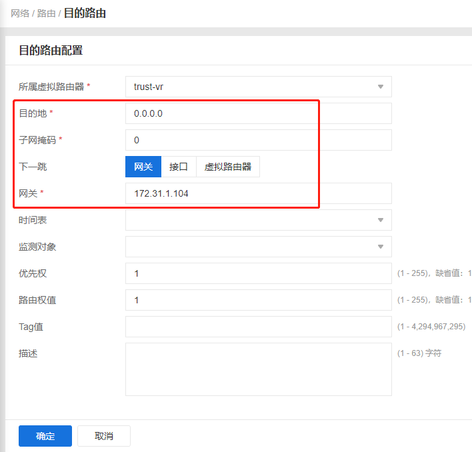
Task: Click the (1 - 63) 字符 hint text
Action: [419, 353]
